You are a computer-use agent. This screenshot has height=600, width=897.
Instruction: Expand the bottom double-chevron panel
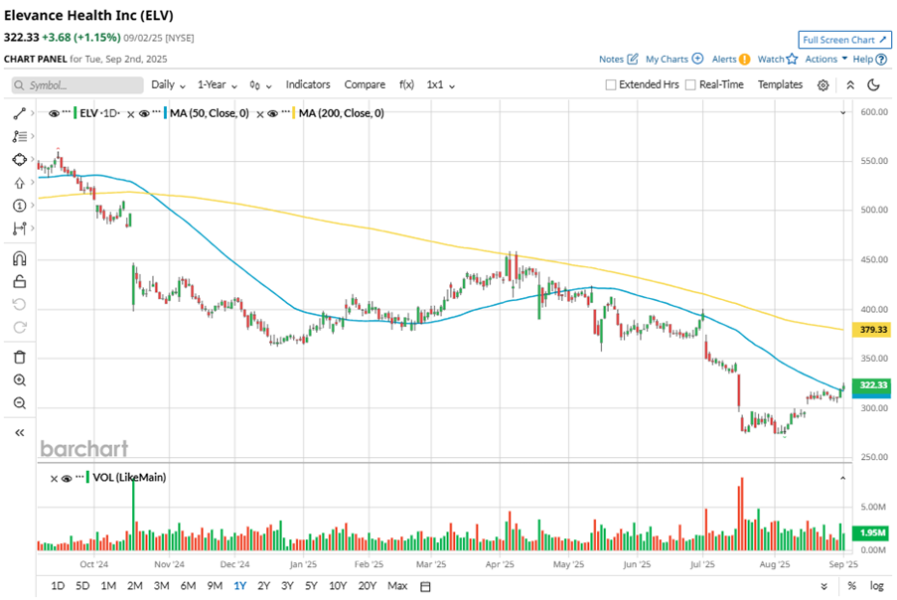tap(823, 586)
